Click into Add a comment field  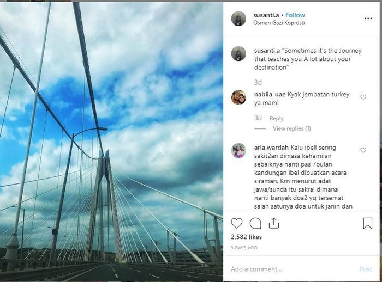pos(293,269)
